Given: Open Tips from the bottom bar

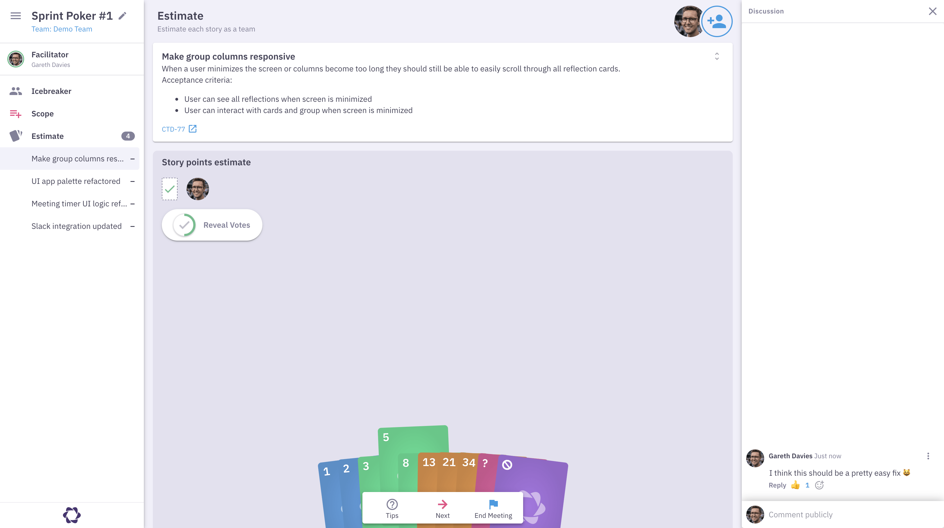Looking at the screenshot, I should coord(392,508).
